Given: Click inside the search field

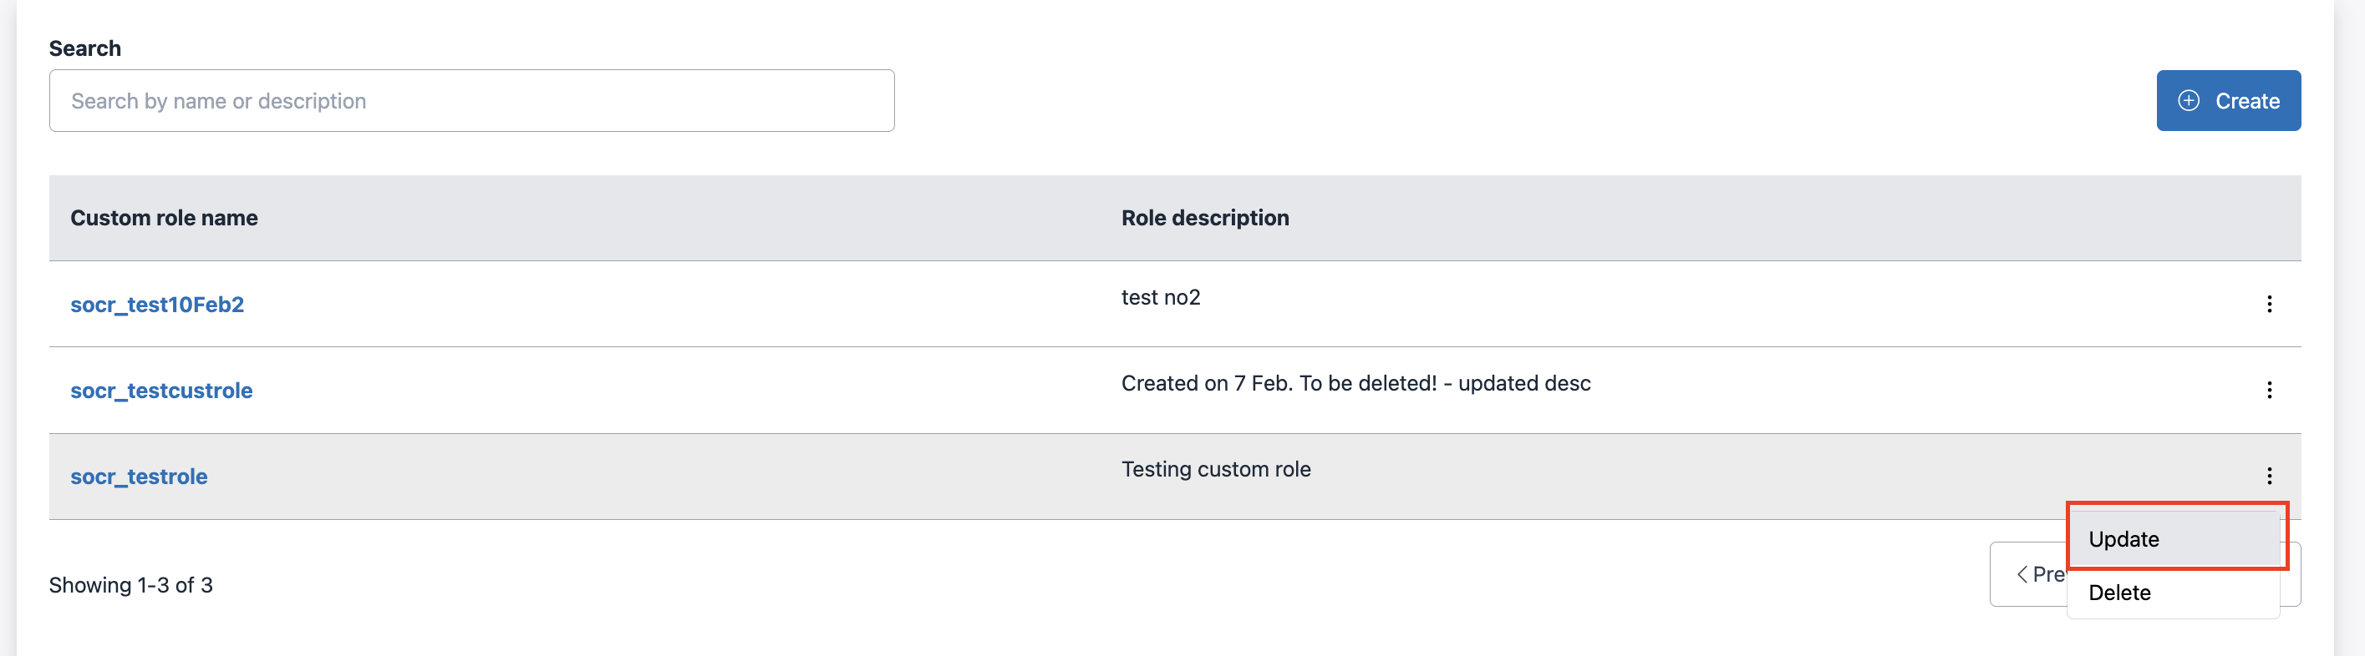Looking at the screenshot, I should tap(471, 100).
